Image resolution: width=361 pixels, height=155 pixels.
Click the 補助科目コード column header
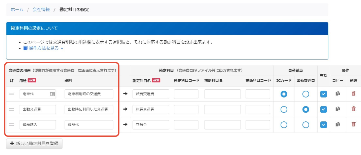pos(258,80)
